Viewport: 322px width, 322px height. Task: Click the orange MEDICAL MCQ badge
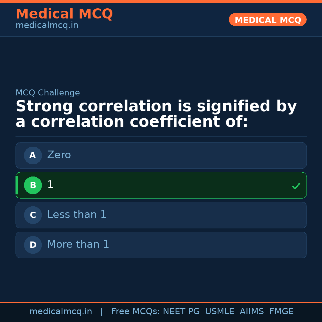267,20
